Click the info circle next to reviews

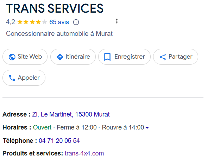(76, 22)
